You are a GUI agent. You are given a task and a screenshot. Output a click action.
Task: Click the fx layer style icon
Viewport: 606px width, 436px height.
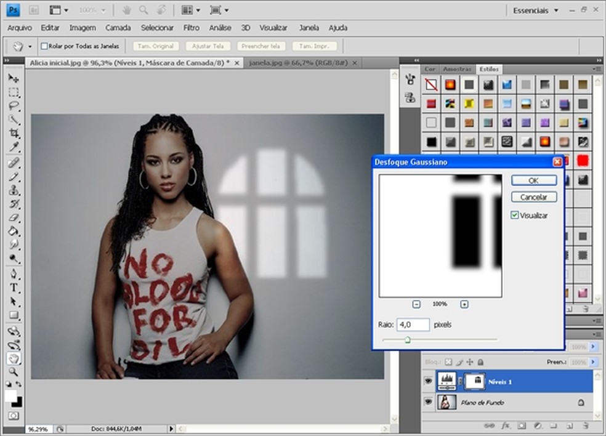505,426
